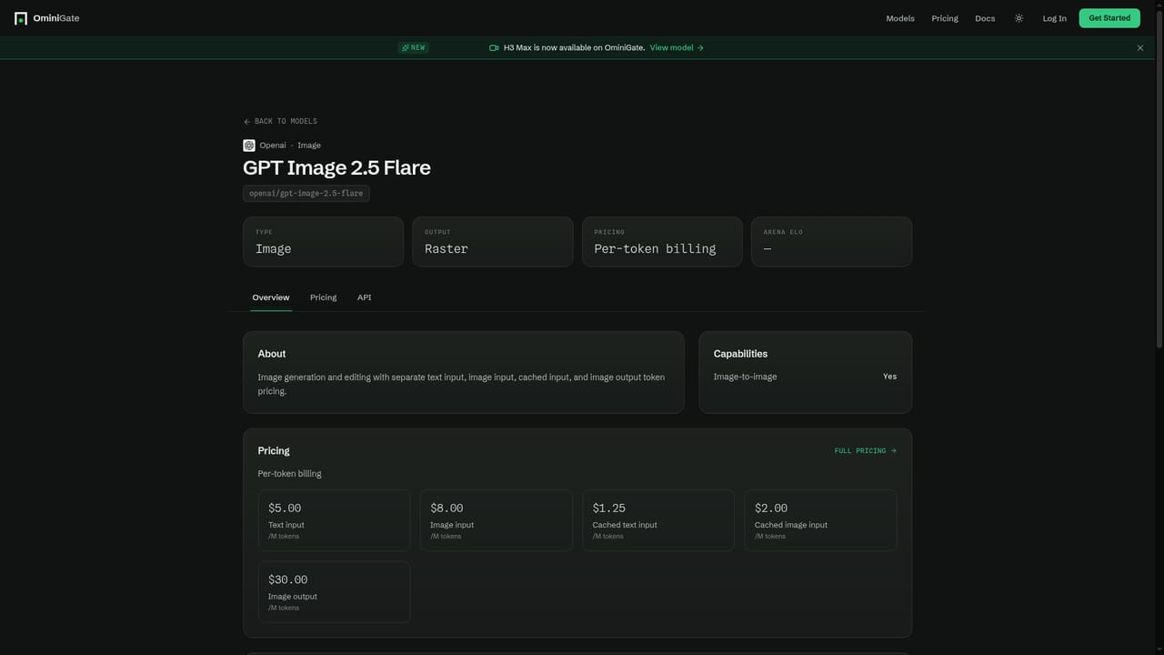Toggle the light/dark theme sun icon
1164x655 pixels.
[1018, 18]
